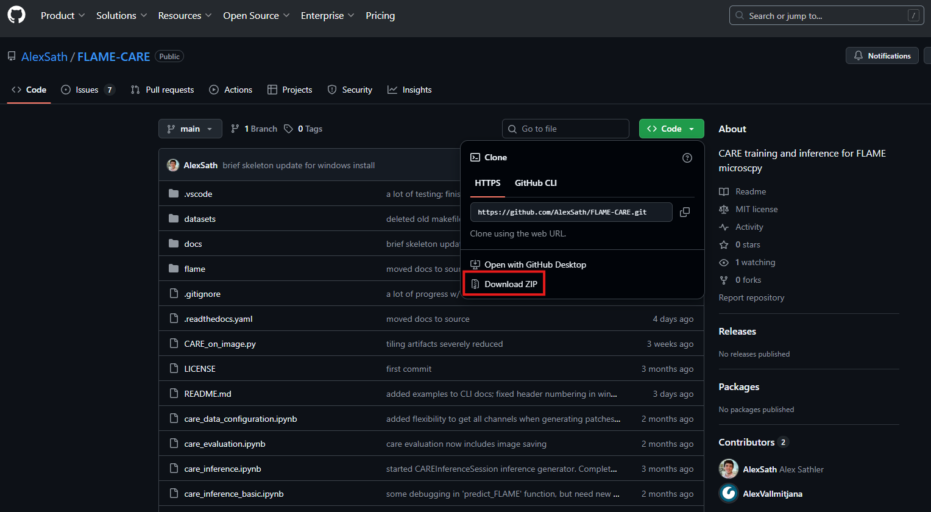The height and width of the screenshot is (512, 931).
Task: Click the .gitignore file icon
Action: point(174,294)
